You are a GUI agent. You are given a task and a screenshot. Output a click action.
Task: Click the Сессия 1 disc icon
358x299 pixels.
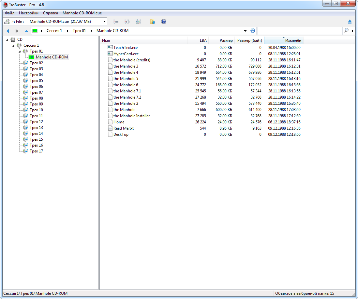19,45
